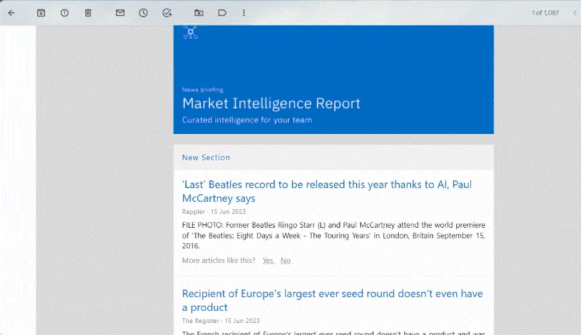581x335 pixels.
Task: Answer Yes to more articles like this
Action: tap(268, 261)
